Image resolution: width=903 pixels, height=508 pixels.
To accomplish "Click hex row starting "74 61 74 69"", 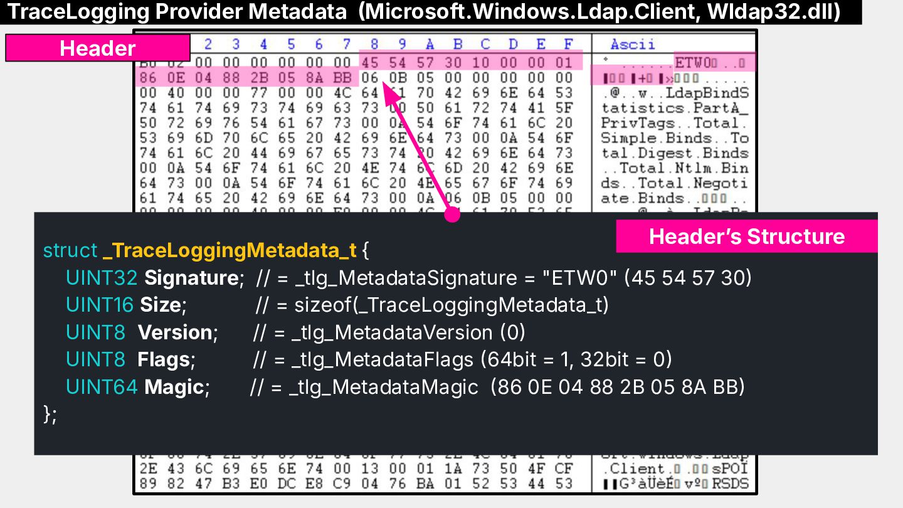I will [356, 108].
